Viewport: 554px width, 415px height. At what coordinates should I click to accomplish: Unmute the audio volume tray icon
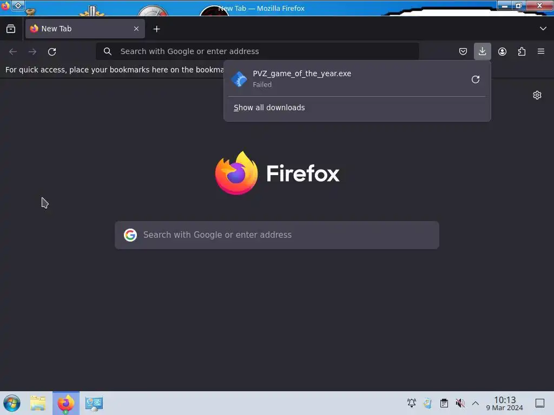click(460, 403)
